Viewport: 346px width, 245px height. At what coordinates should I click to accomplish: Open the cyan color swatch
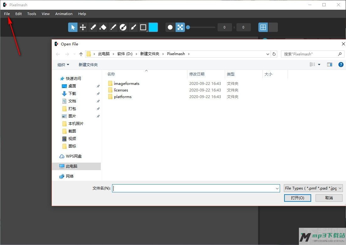[x=153, y=27]
